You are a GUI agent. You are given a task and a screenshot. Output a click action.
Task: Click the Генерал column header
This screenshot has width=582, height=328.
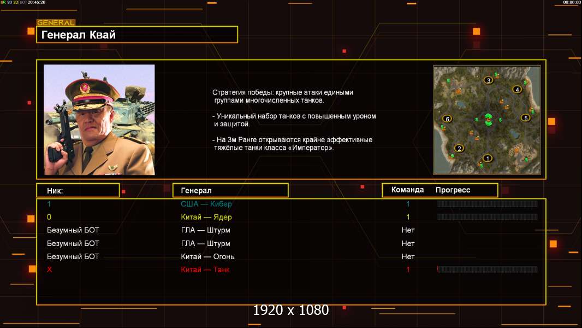click(x=230, y=190)
